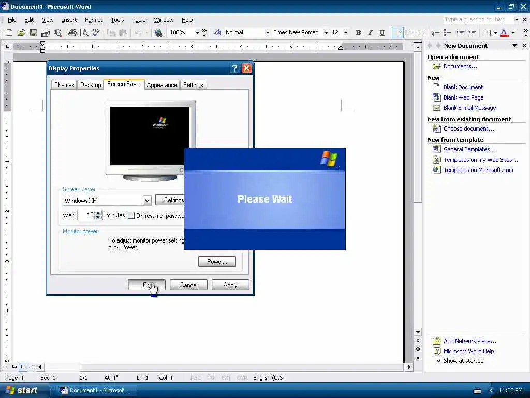Toggle Show at startup checkbox
530x398 pixels.
(438, 361)
